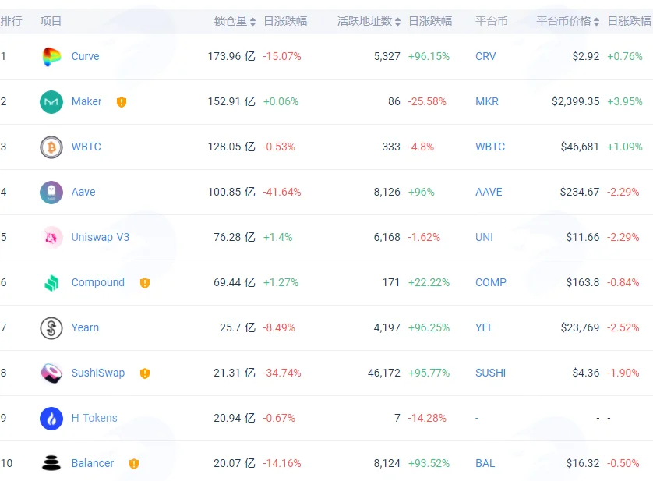Sort by 平台币价格 using its sort arrows

(596, 22)
